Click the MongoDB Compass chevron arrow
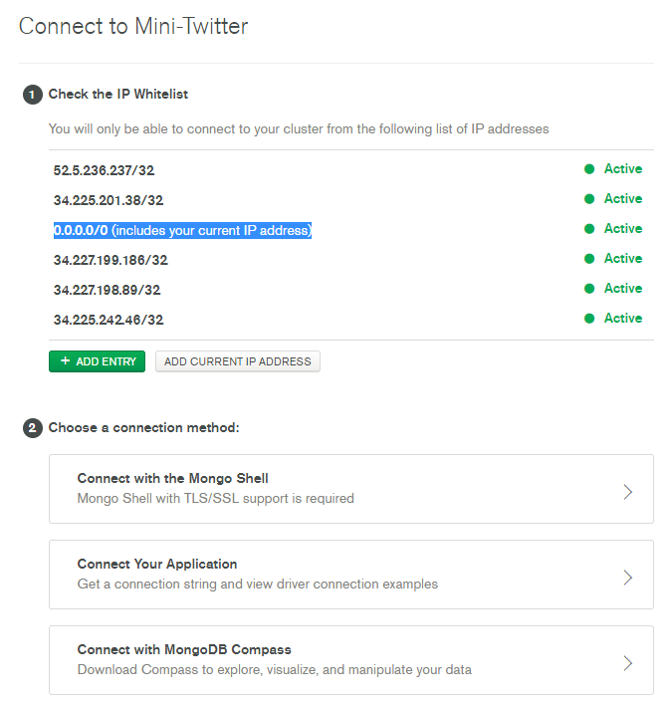 tap(627, 662)
